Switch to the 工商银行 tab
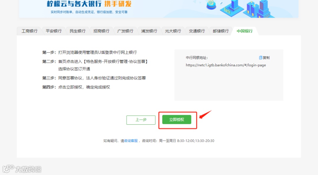The width and height of the screenshot is (318, 175). click(x=29, y=31)
